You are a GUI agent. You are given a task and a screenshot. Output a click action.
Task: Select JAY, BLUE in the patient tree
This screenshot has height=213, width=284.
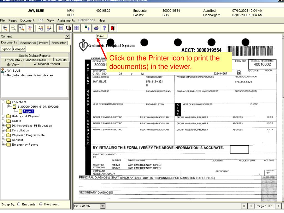coord(12,70)
